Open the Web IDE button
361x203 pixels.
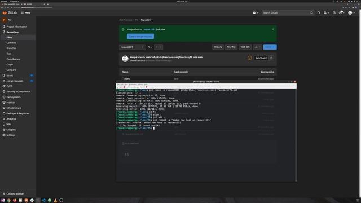click(x=245, y=47)
